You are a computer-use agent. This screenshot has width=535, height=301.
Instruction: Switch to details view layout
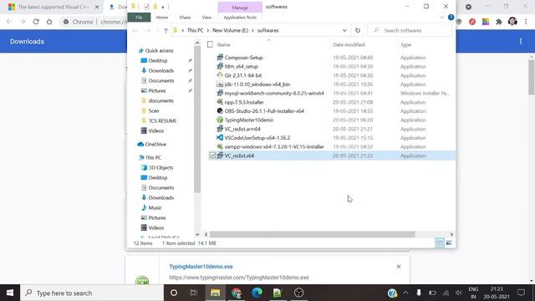(440, 243)
